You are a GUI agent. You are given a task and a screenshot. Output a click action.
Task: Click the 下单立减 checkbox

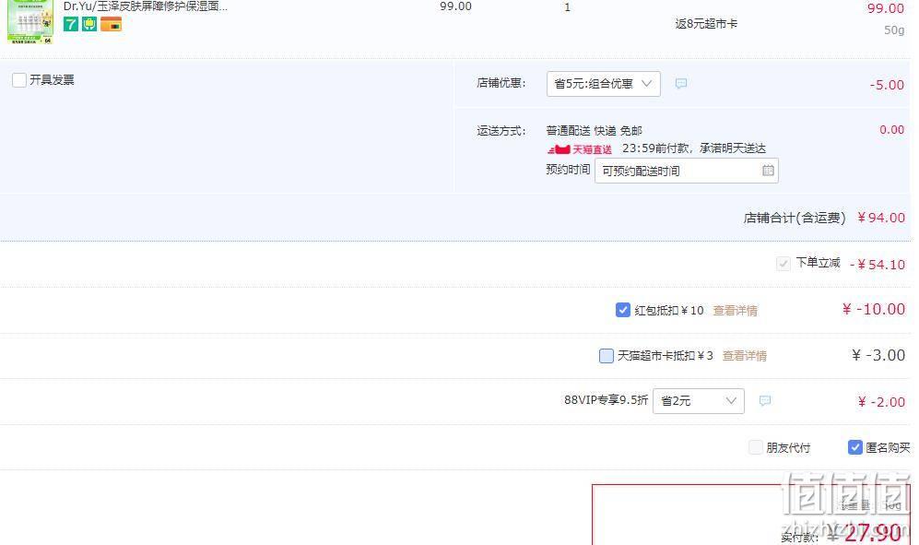783,264
